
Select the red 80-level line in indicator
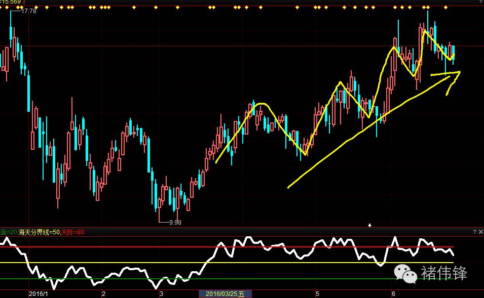click(x=227, y=247)
